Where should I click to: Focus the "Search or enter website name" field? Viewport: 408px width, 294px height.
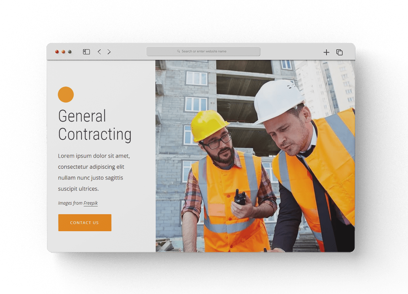(x=203, y=51)
